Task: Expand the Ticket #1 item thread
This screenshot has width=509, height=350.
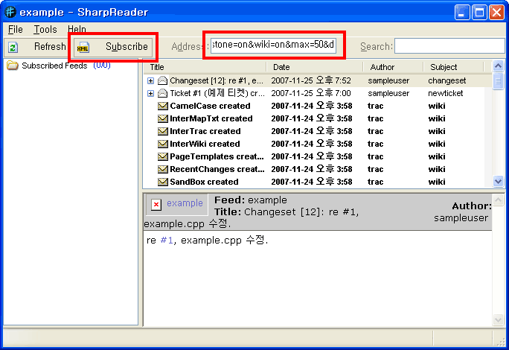Action: click(151, 93)
